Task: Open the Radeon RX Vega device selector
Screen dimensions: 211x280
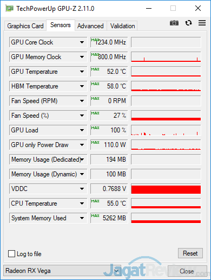Action: pyautogui.click(x=62, y=271)
